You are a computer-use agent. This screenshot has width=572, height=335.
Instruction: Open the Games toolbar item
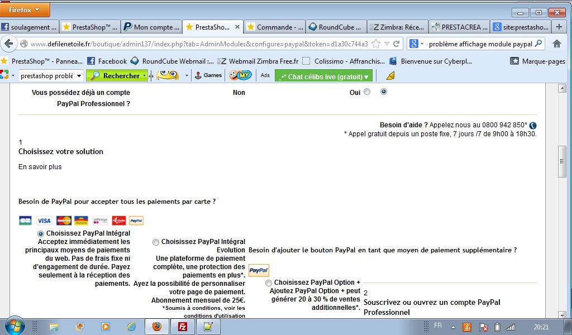(x=208, y=75)
